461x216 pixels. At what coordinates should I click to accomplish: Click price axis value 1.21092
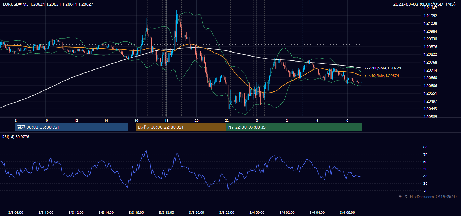(x=430, y=16)
